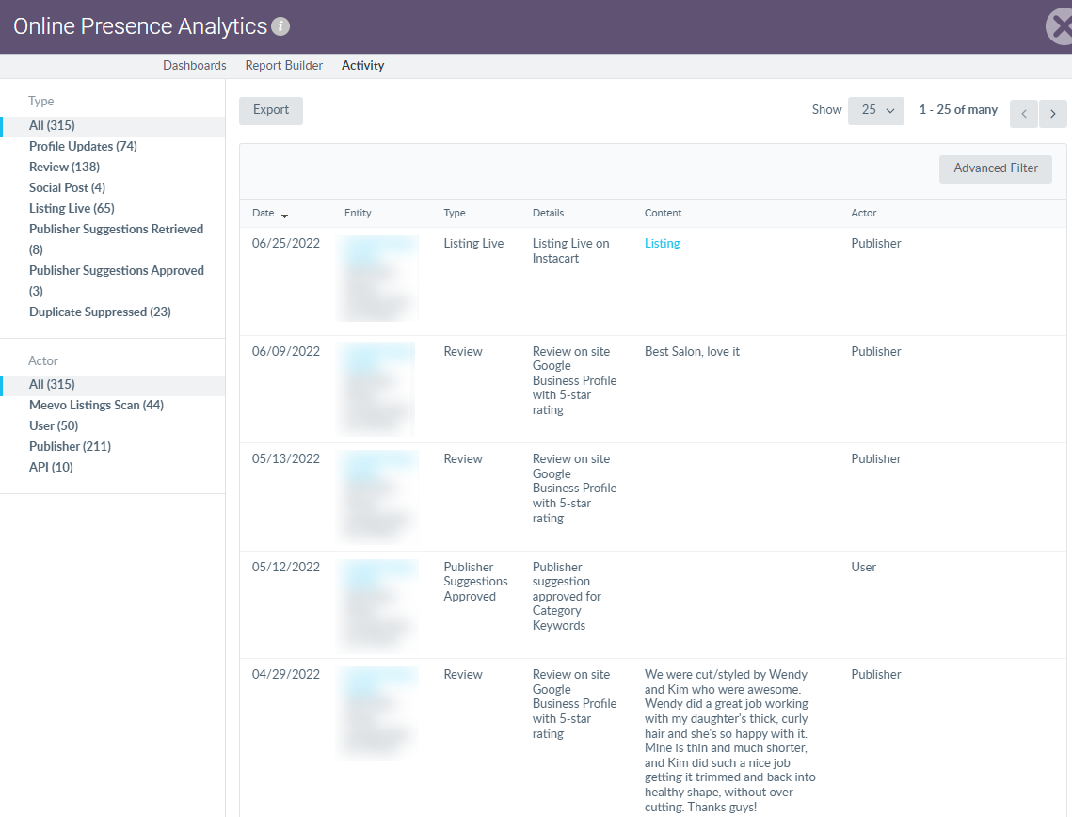Click the Entity column header

click(358, 214)
